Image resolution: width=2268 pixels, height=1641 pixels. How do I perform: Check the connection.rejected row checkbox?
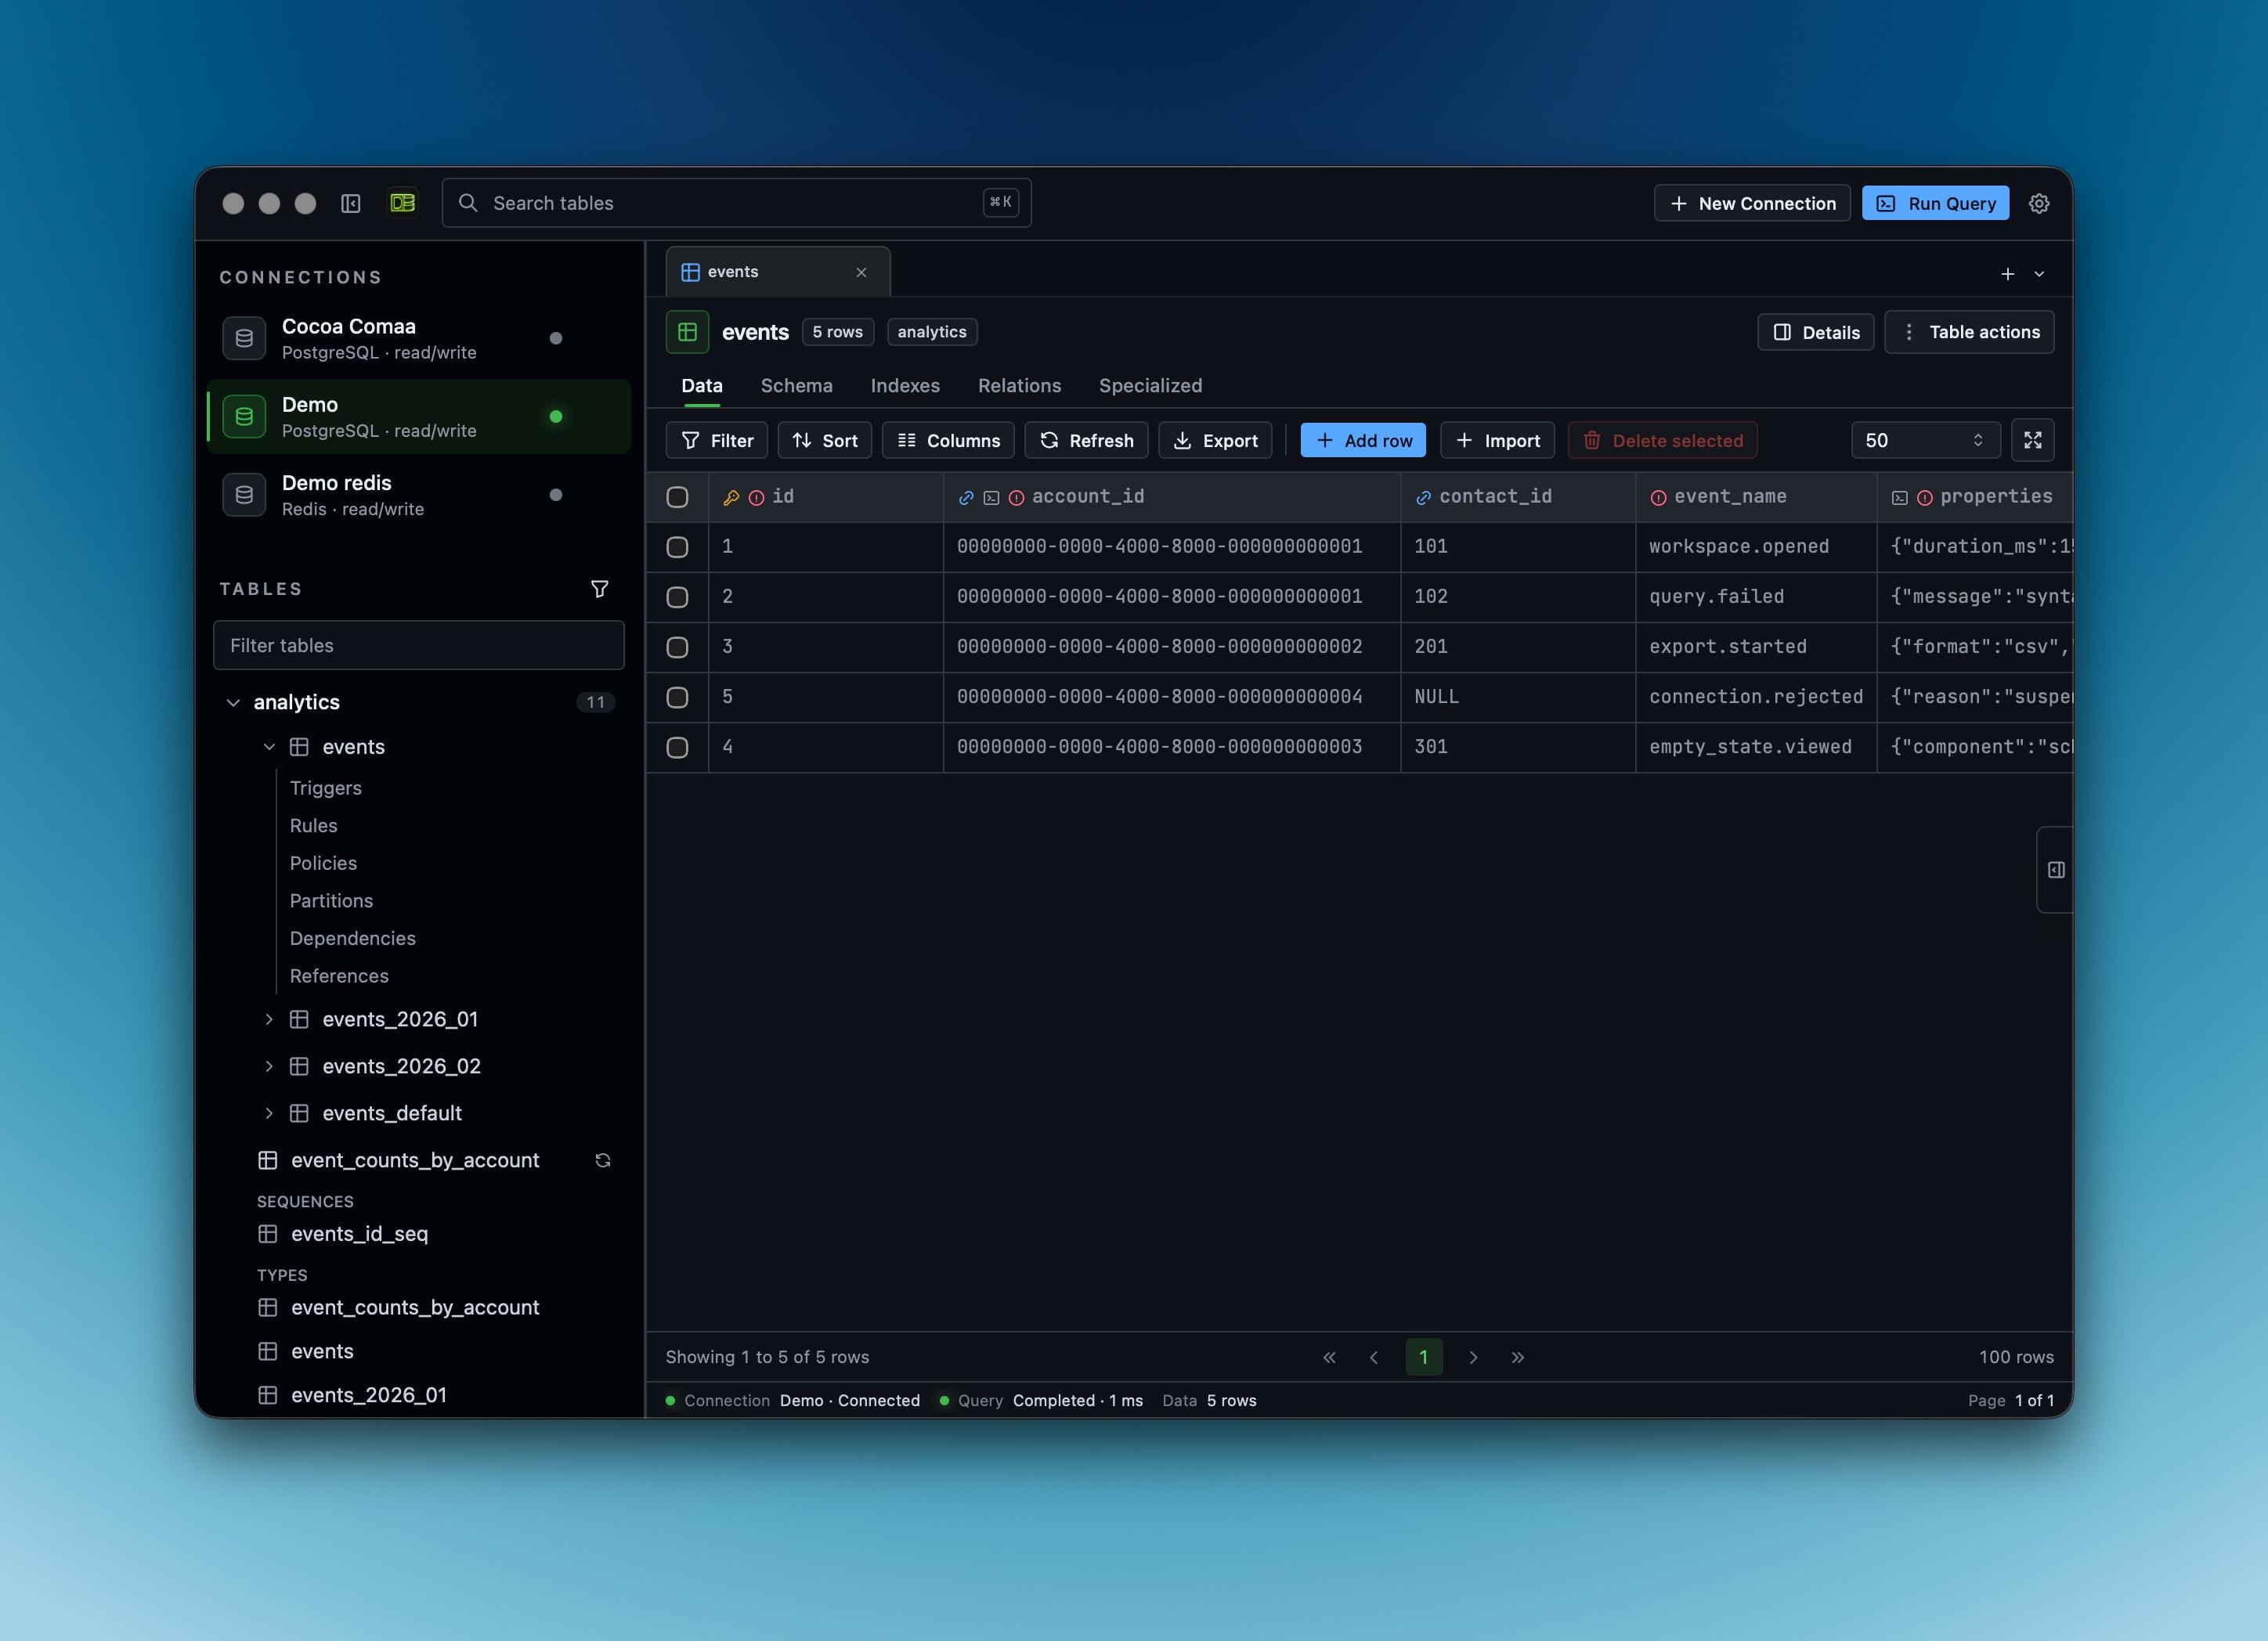coord(677,697)
